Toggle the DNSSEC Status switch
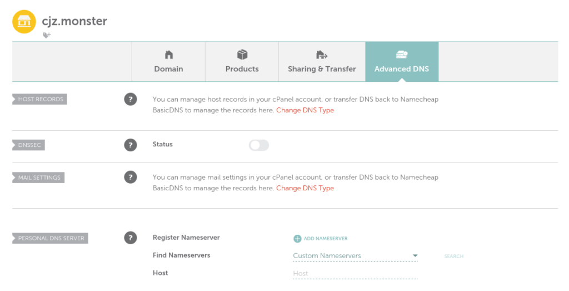The height and width of the screenshot is (291, 569). 258,145
